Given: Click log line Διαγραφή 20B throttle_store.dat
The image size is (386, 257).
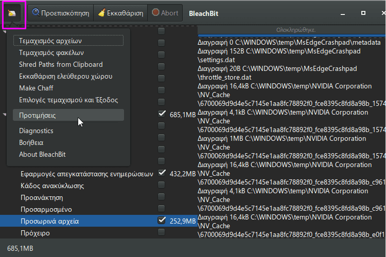Looking at the screenshot, I should coord(277,73).
